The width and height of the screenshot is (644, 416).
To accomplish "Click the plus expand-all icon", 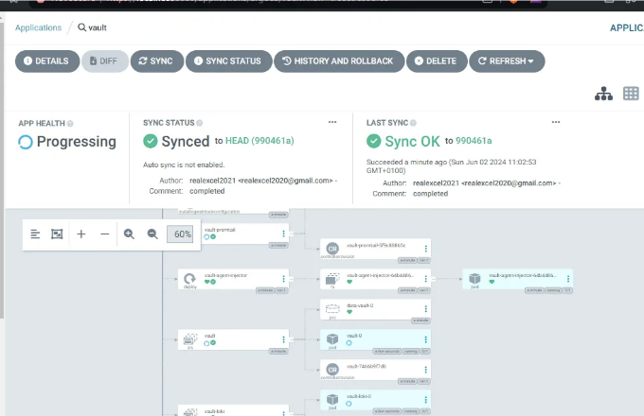I will click(x=81, y=234).
